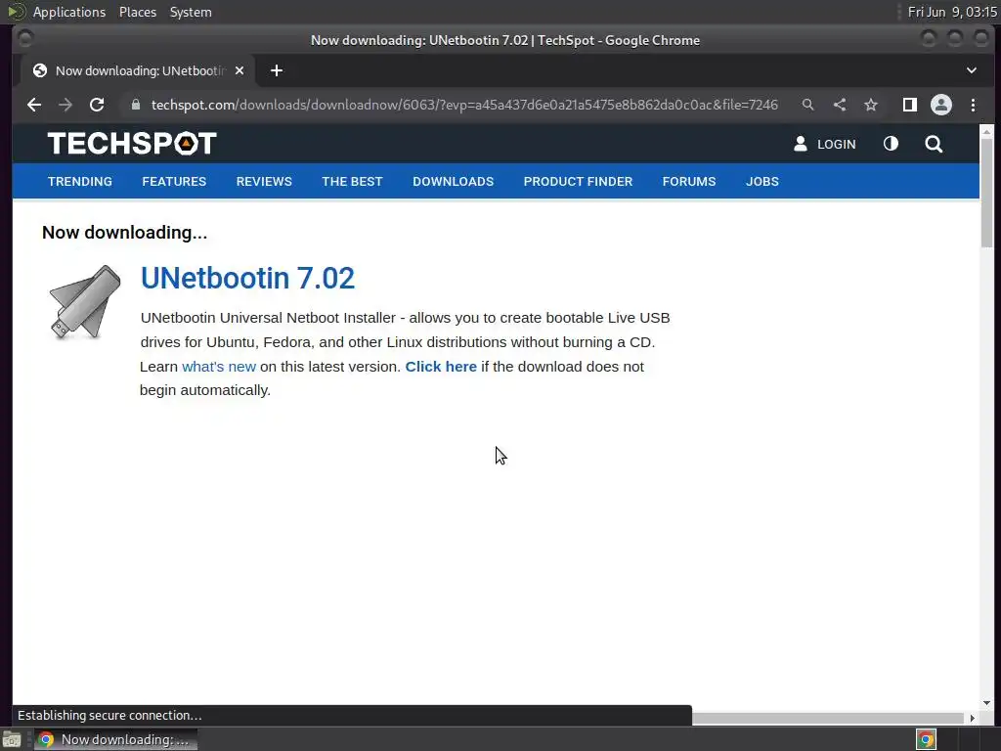Click the vertical scrollbar thumb
The width and height of the screenshot is (1001, 751).
pos(986,192)
